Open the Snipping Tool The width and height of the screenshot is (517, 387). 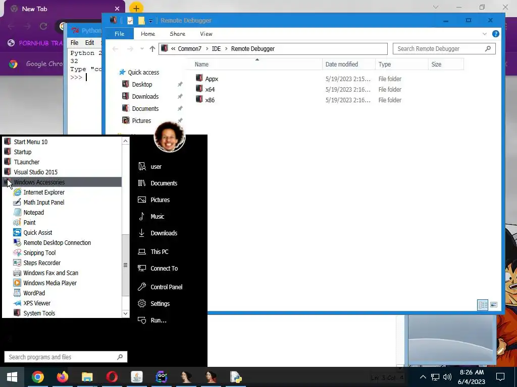[39, 253]
